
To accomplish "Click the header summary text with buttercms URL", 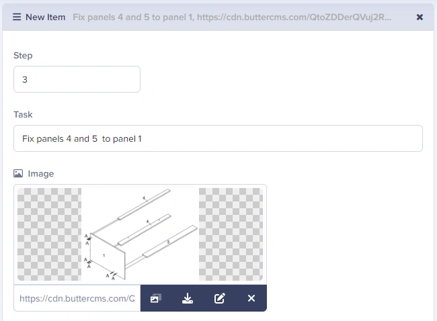I will (x=232, y=17).
